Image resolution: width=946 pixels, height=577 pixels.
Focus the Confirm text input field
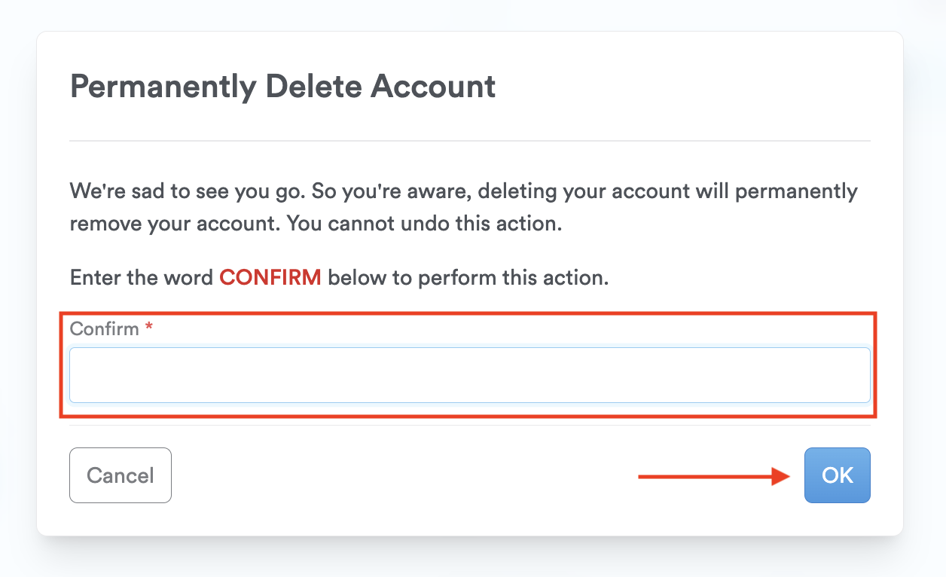pyautogui.click(x=469, y=375)
